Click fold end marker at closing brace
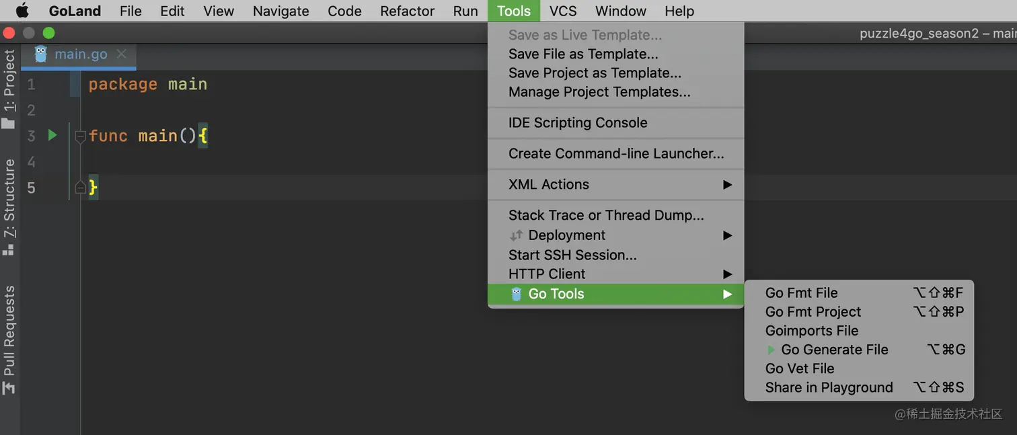Screen dimensions: 1017x435 coord(81,188)
